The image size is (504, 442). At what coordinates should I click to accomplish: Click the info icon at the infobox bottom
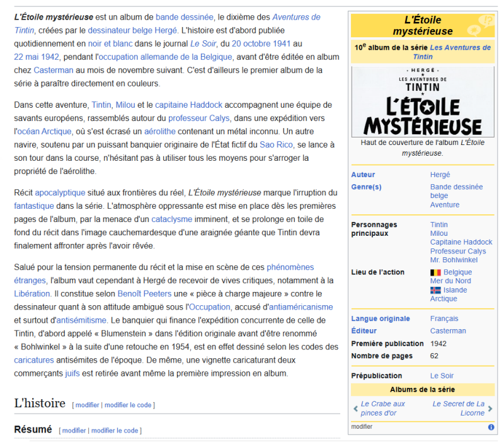click(491, 427)
